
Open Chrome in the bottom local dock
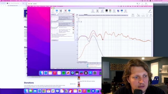pyautogui.click(x=44, y=91)
